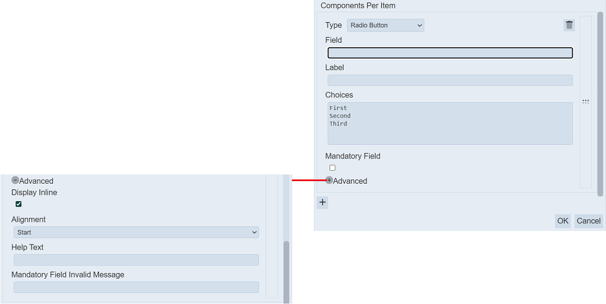Click the right dialog's vertical scrollbar

[x=600, y=97]
